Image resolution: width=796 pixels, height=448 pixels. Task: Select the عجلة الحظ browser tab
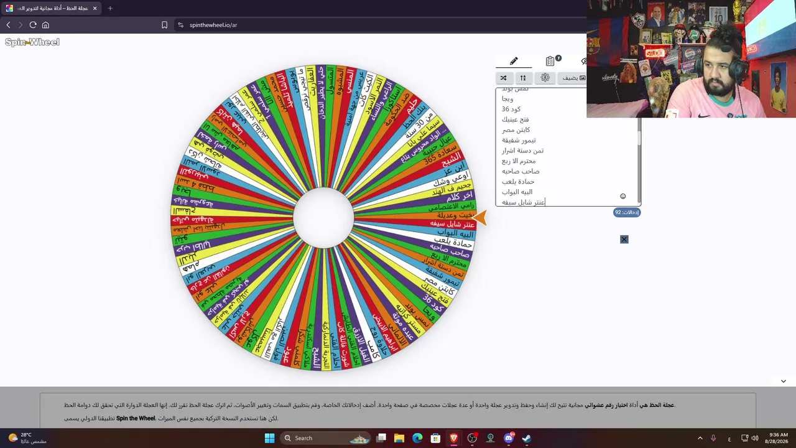coord(52,8)
